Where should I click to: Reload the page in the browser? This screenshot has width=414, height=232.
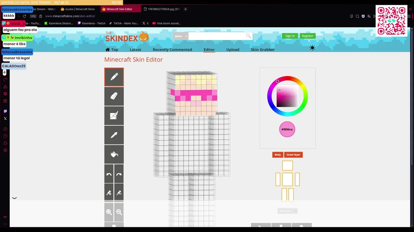(24, 16)
